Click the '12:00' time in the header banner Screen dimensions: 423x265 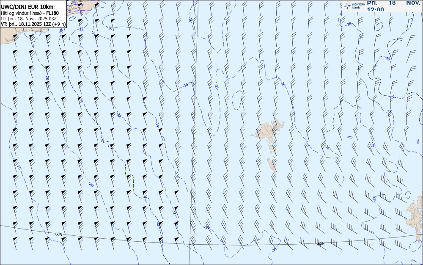[x=375, y=9]
